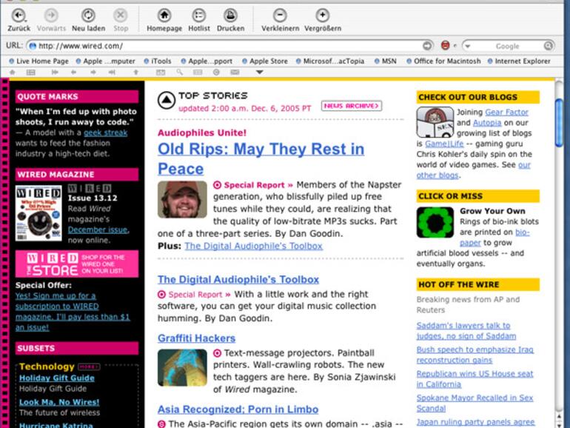Open Saddam's lawyers talk to judges link
570x428 pixels.
click(x=466, y=330)
